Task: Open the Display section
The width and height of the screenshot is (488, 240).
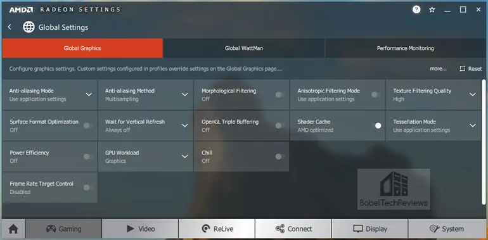Action: click(x=369, y=229)
